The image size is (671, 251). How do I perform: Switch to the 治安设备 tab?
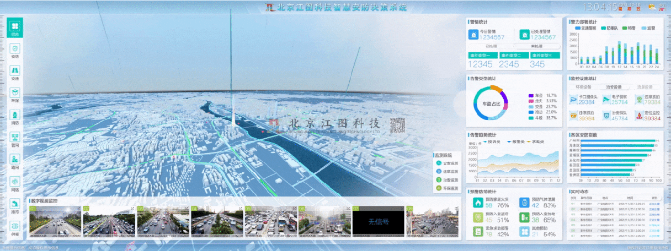point(614,86)
